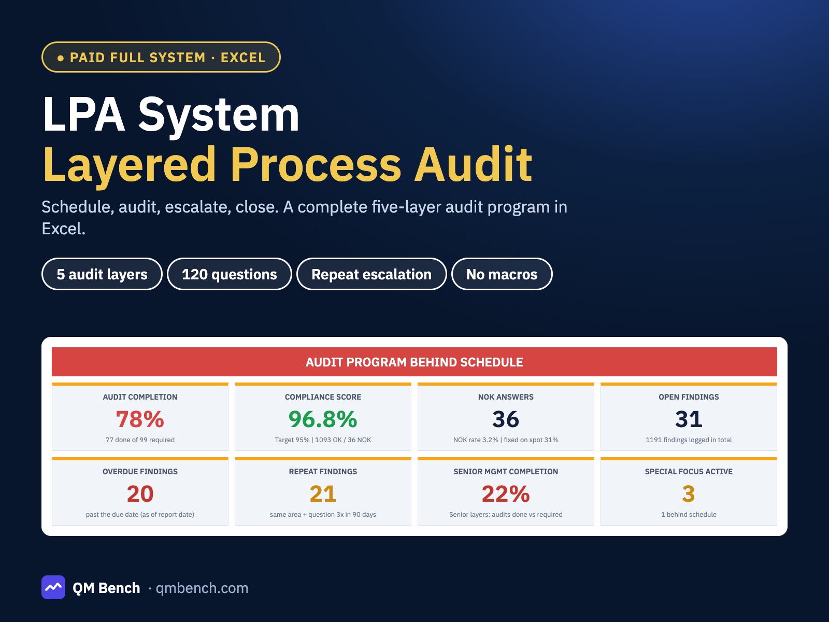
Task: Click the 78% audit completion value
Action: [140, 419]
